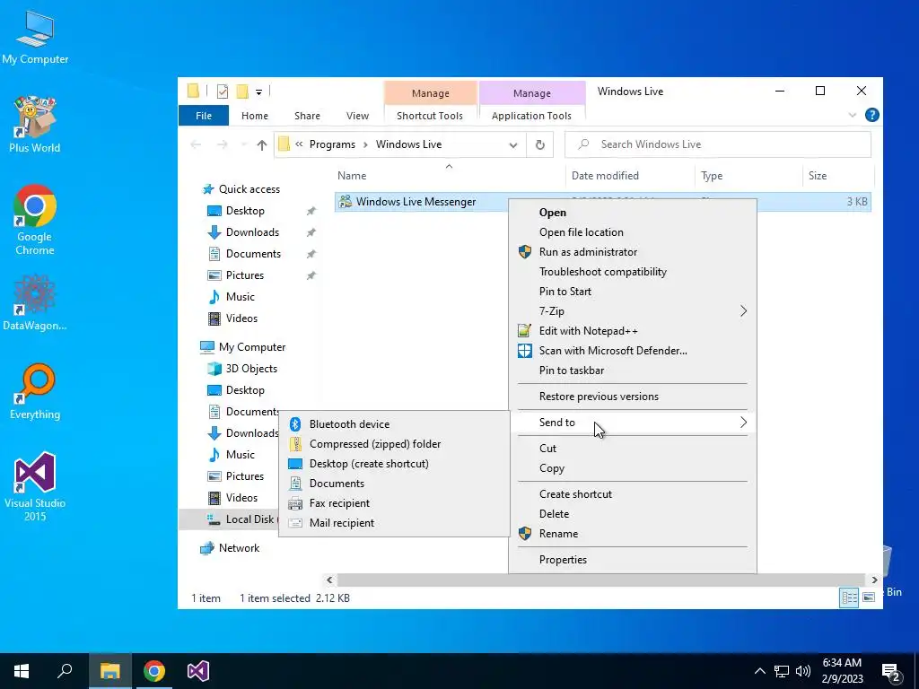Open the Home ribbon tab
Viewport: 919px width, 689px height.
pyautogui.click(x=254, y=116)
